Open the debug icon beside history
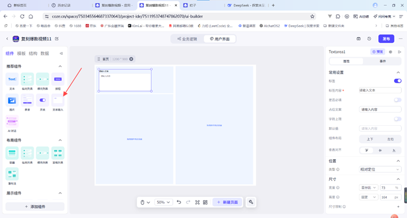Image resolution: width=407 pixels, height=218 pixels. [358, 39]
